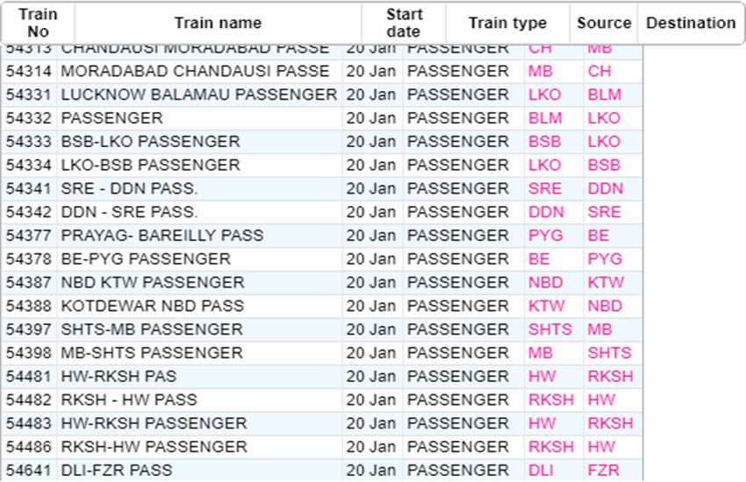
Task: Click the Start date column header
Action: click(404, 24)
